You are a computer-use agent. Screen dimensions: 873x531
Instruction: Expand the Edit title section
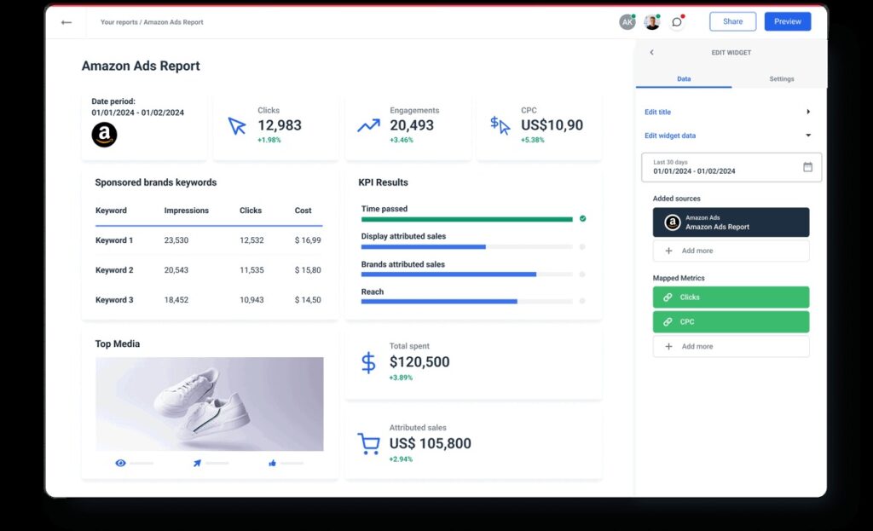726,112
